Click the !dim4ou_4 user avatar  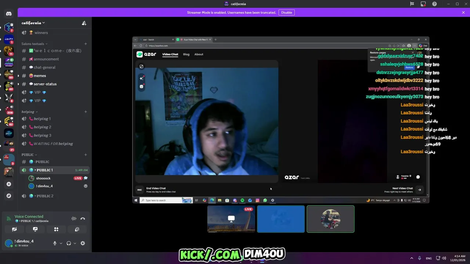coord(9,243)
